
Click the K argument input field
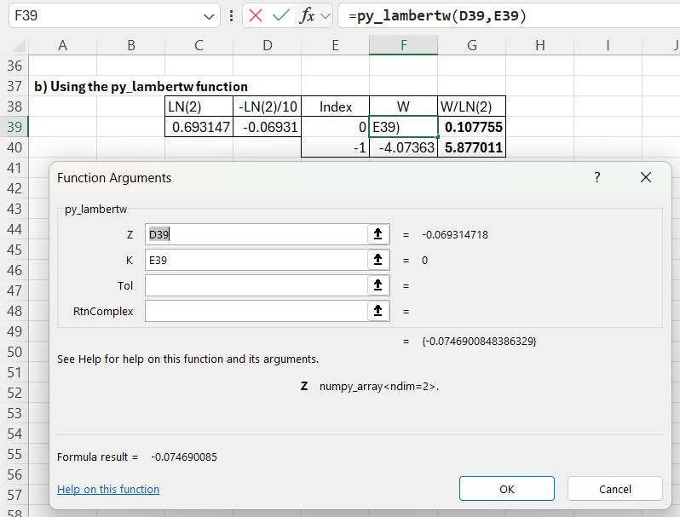(x=255, y=260)
